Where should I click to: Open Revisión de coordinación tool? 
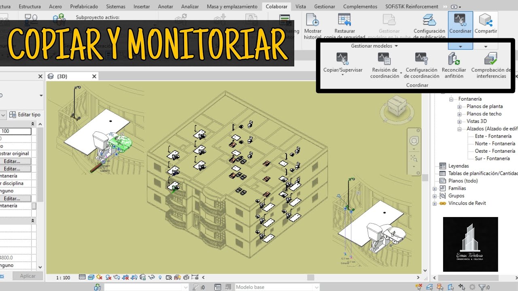tap(384, 65)
